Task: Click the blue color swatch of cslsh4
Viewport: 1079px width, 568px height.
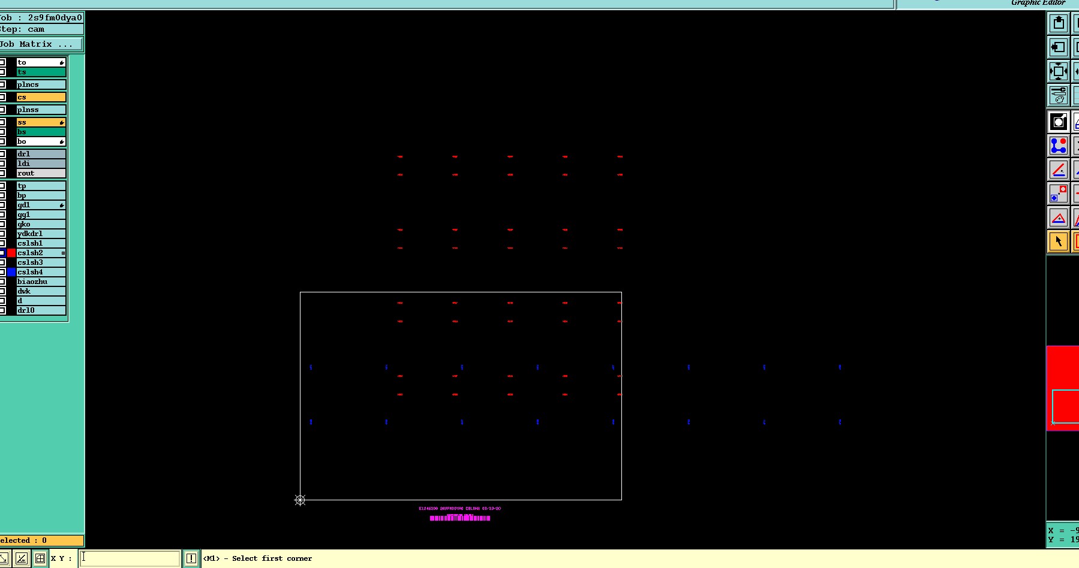Action: pyautogui.click(x=11, y=272)
